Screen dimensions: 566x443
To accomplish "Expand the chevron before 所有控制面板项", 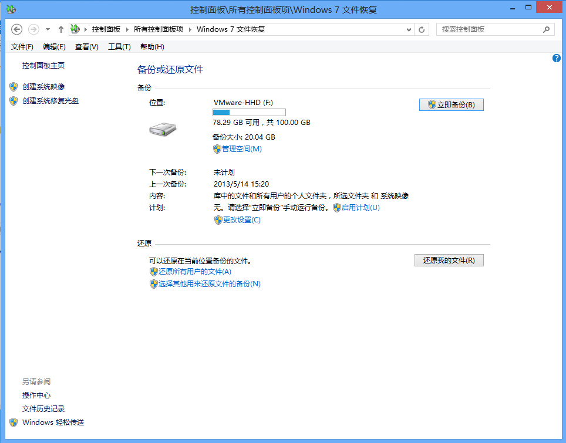I will (127, 29).
